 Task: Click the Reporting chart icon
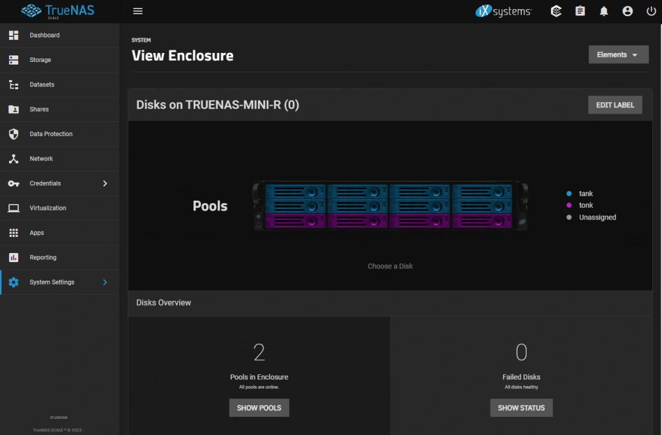14,258
